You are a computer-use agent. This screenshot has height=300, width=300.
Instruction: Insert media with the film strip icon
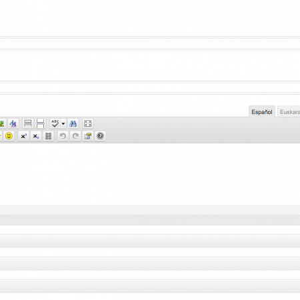(48, 136)
